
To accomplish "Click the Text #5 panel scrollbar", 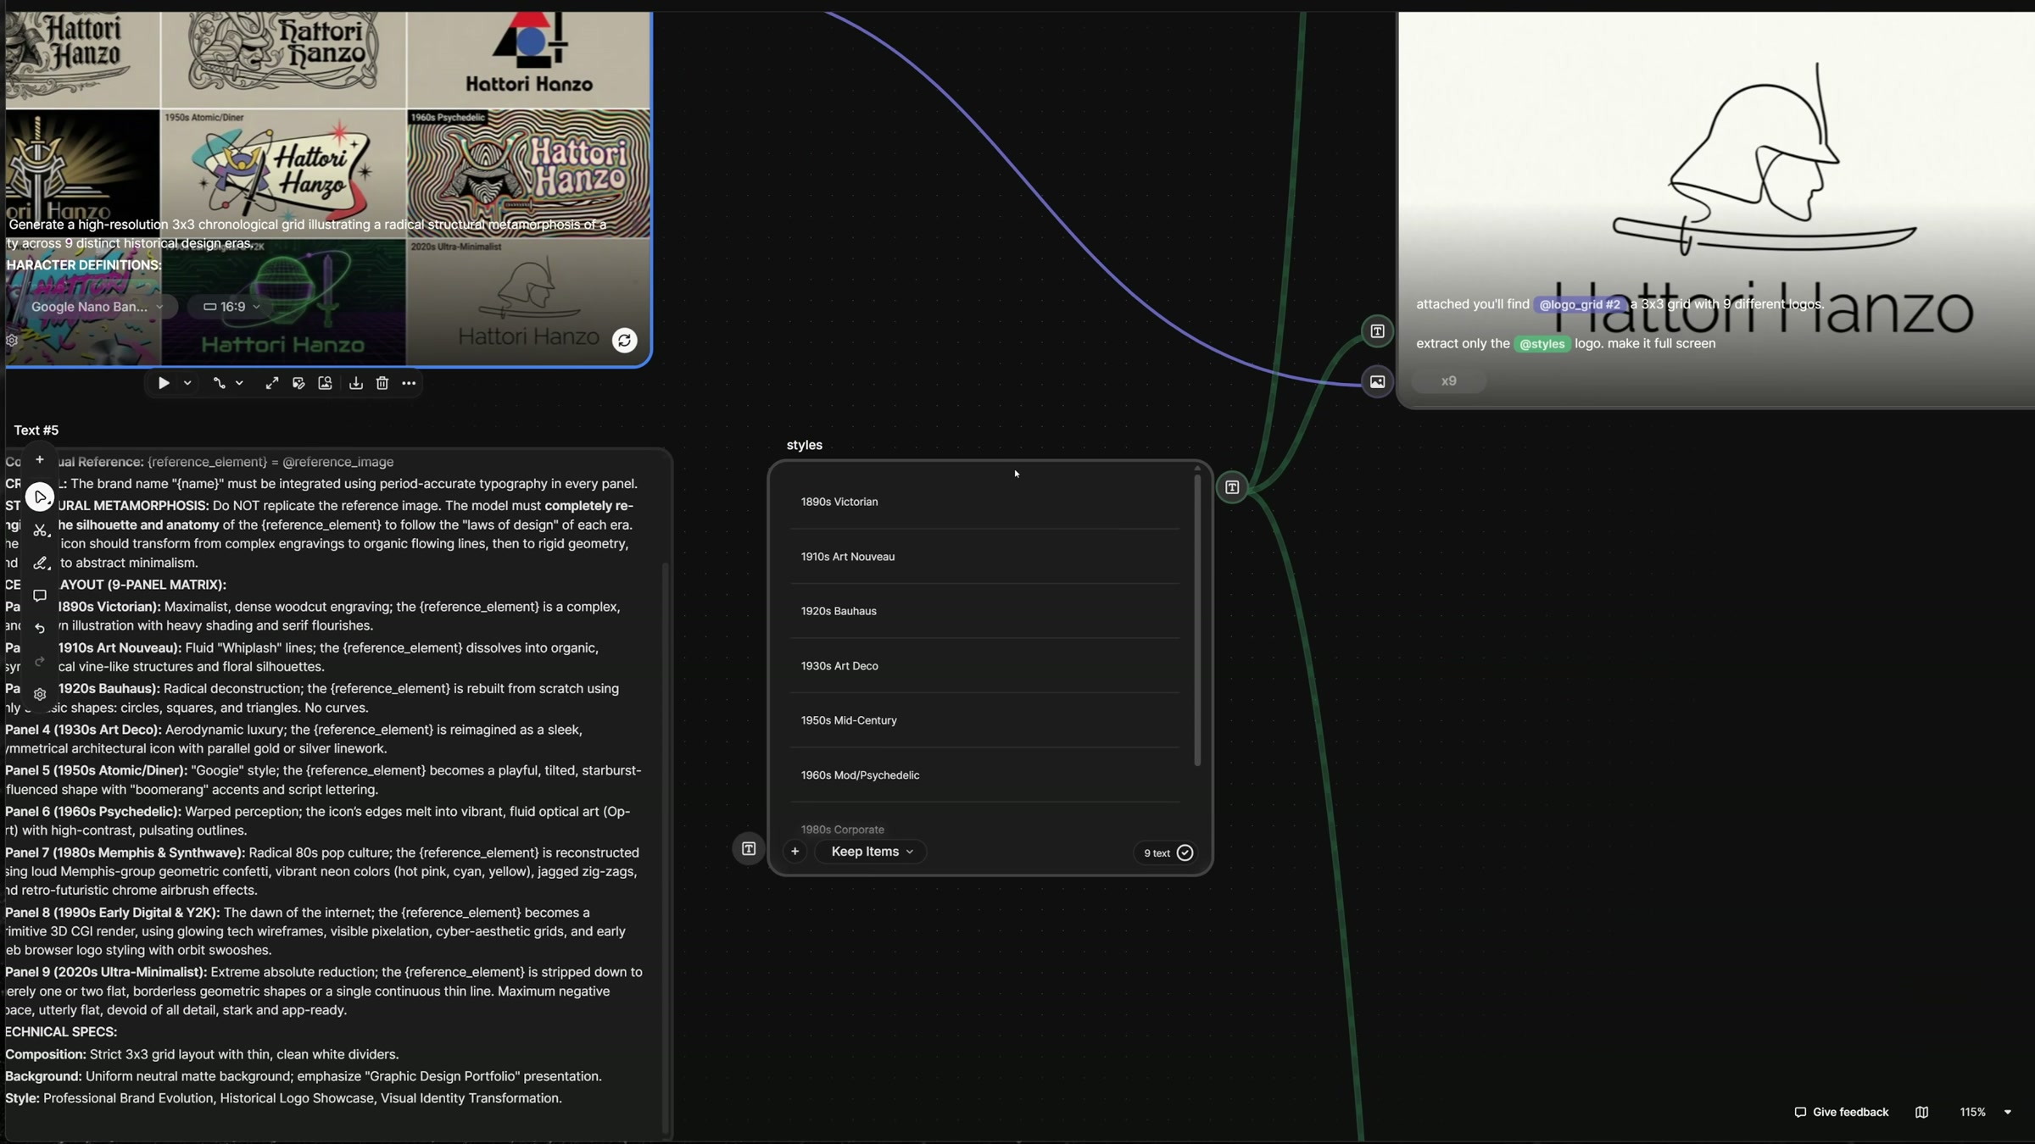I will tap(665, 847).
